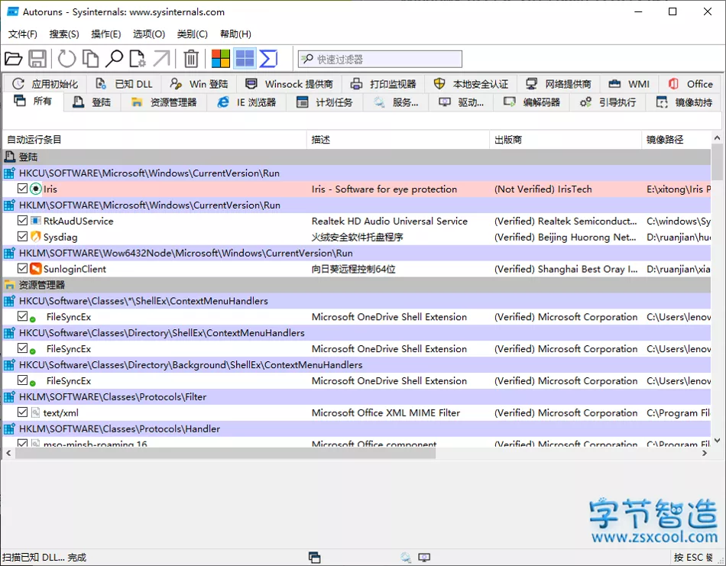Viewport: 726px width, 566px height.
Task: Click the vertical scrollbar down arrow
Action: pyautogui.click(x=717, y=440)
